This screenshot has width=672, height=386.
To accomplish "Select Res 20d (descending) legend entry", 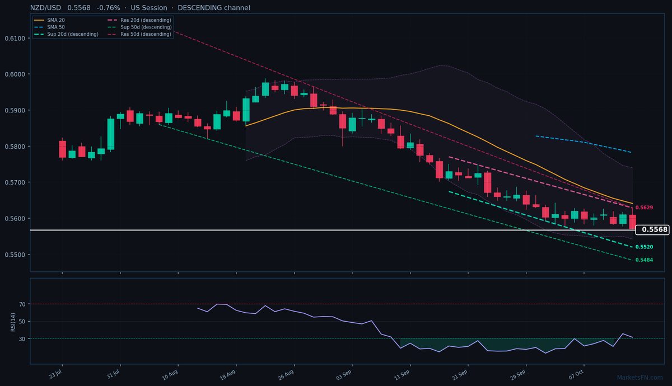I will 139,20.
